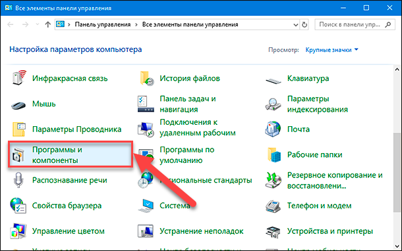Image resolution: width=402 pixels, height=251 pixels.
Task: Open 'Программы и компоненты' link
Action: click(x=57, y=155)
